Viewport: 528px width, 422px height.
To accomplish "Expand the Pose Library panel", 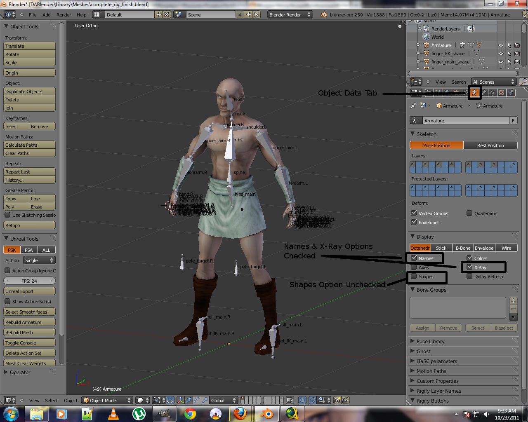I will pos(430,341).
